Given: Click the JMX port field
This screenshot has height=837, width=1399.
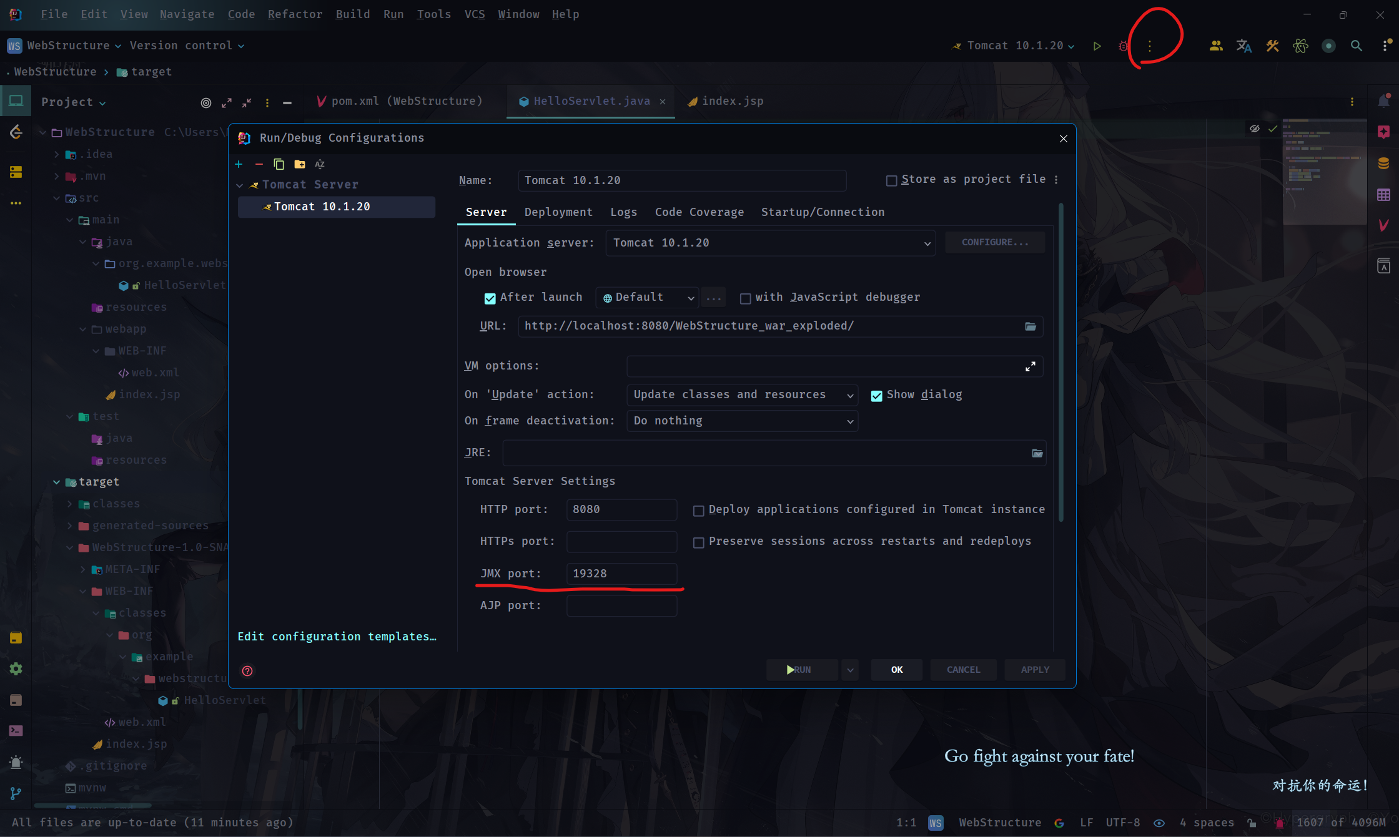Looking at the screenshot, I should click(x=621, y=574).
